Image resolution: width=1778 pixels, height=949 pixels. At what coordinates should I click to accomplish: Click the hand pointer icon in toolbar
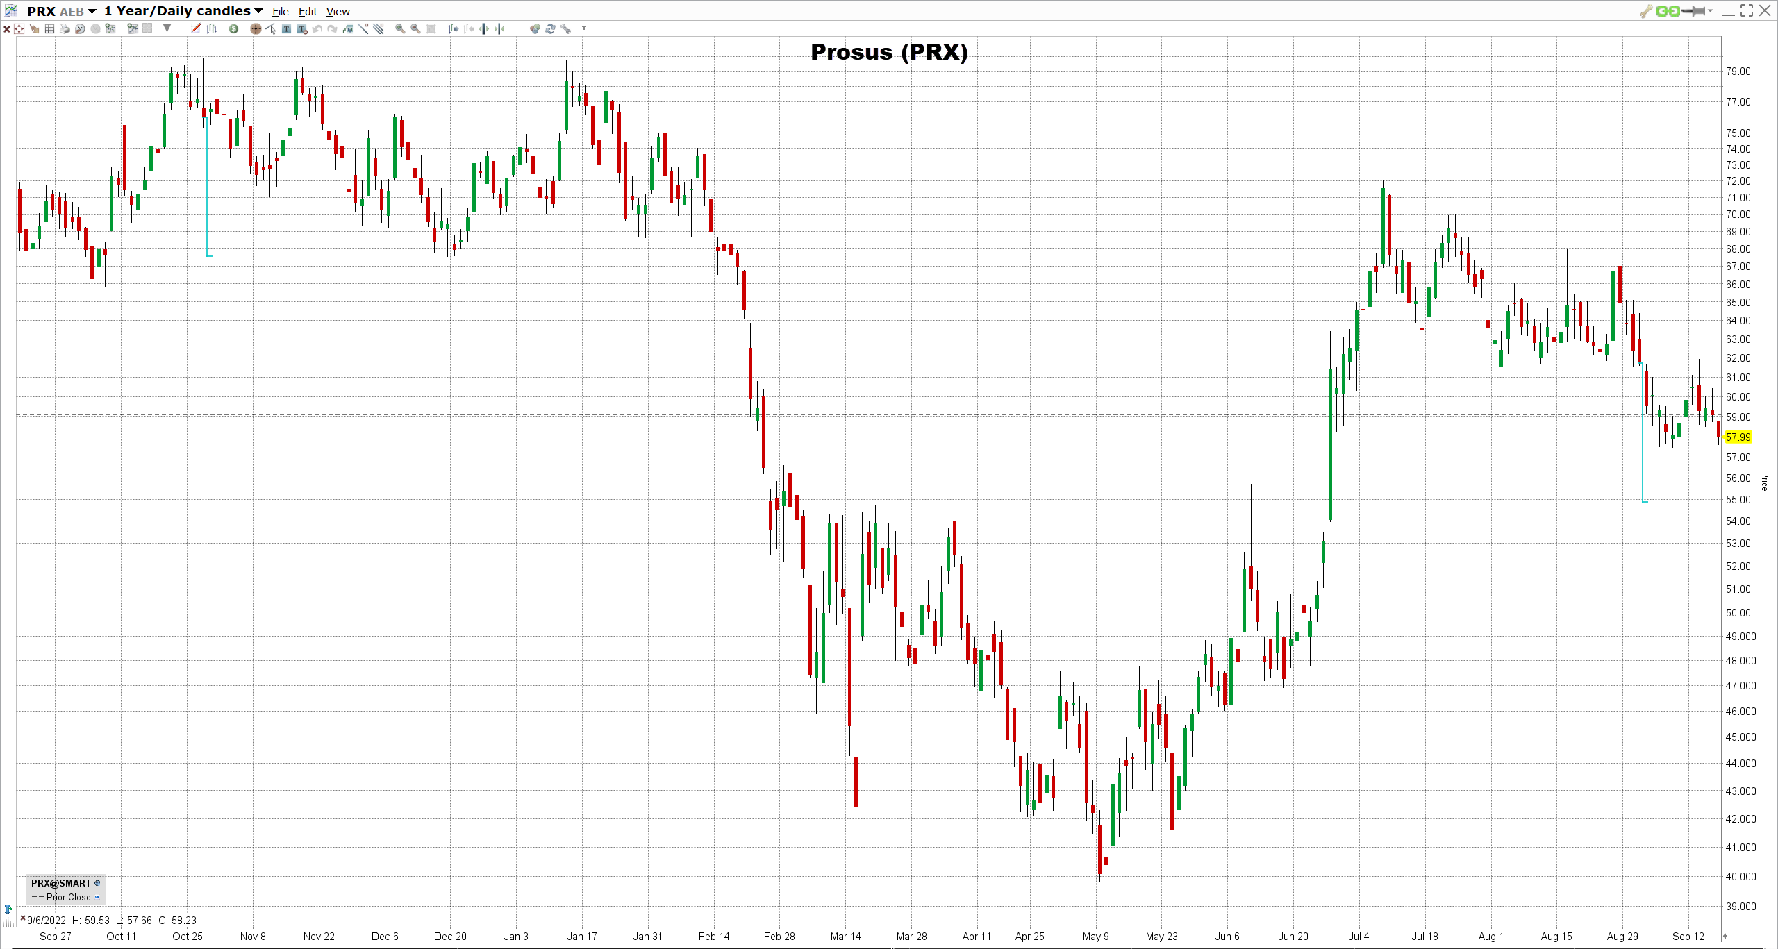(x=34, y=28)
